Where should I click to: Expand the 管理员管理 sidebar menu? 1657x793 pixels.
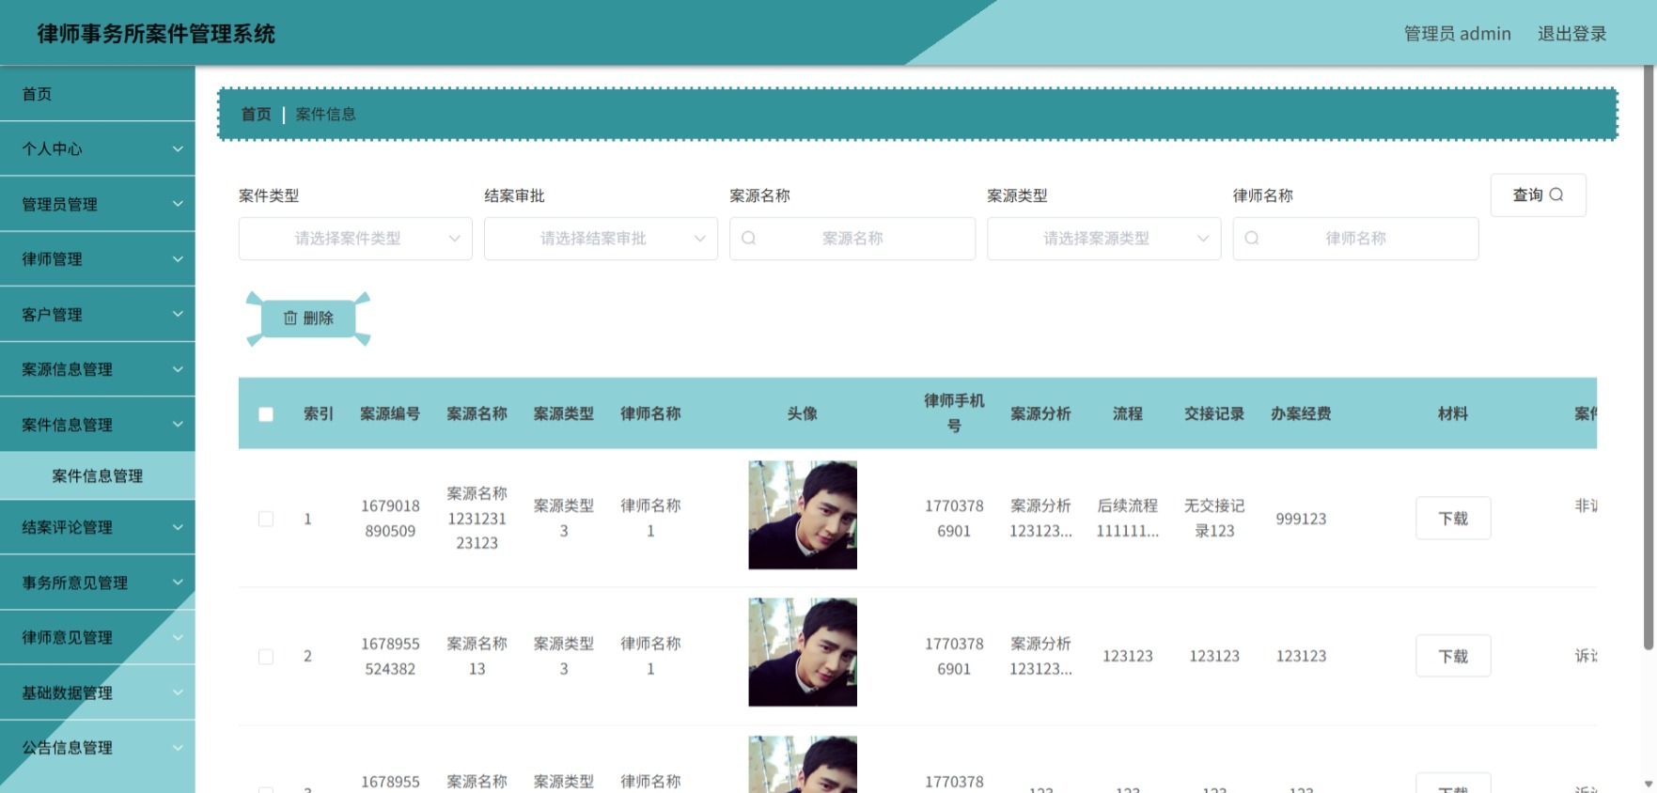[x=98, y=204]
